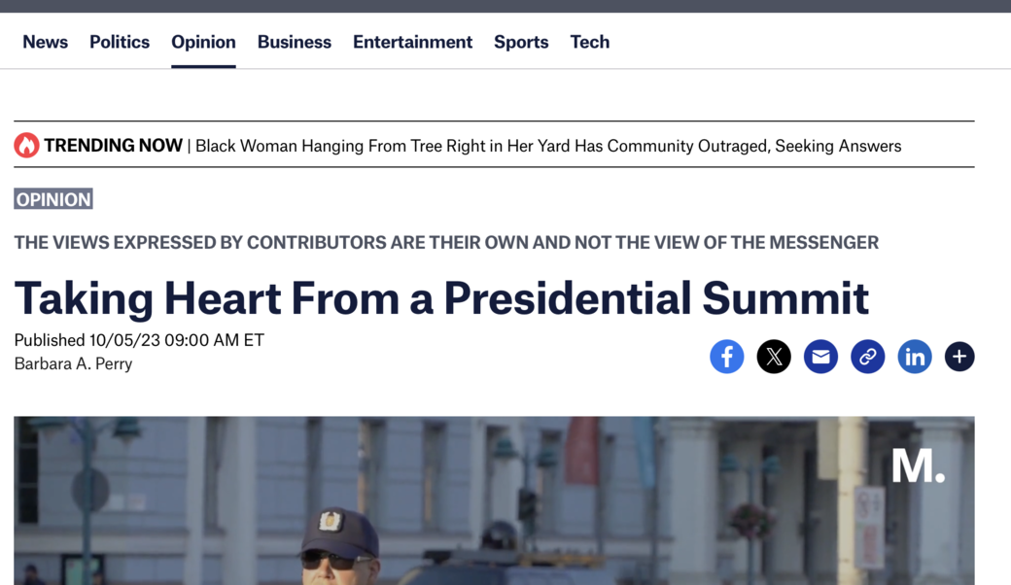
Task: Click the M. watermark on the photo
Action: click(x=917, y=466)
